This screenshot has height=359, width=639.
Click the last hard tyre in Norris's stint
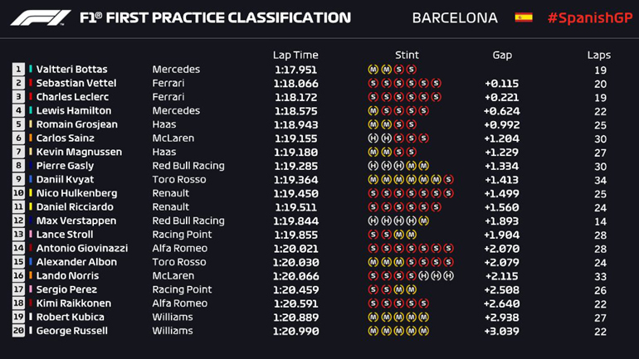click(449, 276)
